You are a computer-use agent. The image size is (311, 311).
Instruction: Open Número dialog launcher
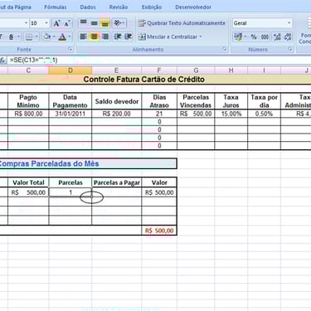[x=290, y=50]
